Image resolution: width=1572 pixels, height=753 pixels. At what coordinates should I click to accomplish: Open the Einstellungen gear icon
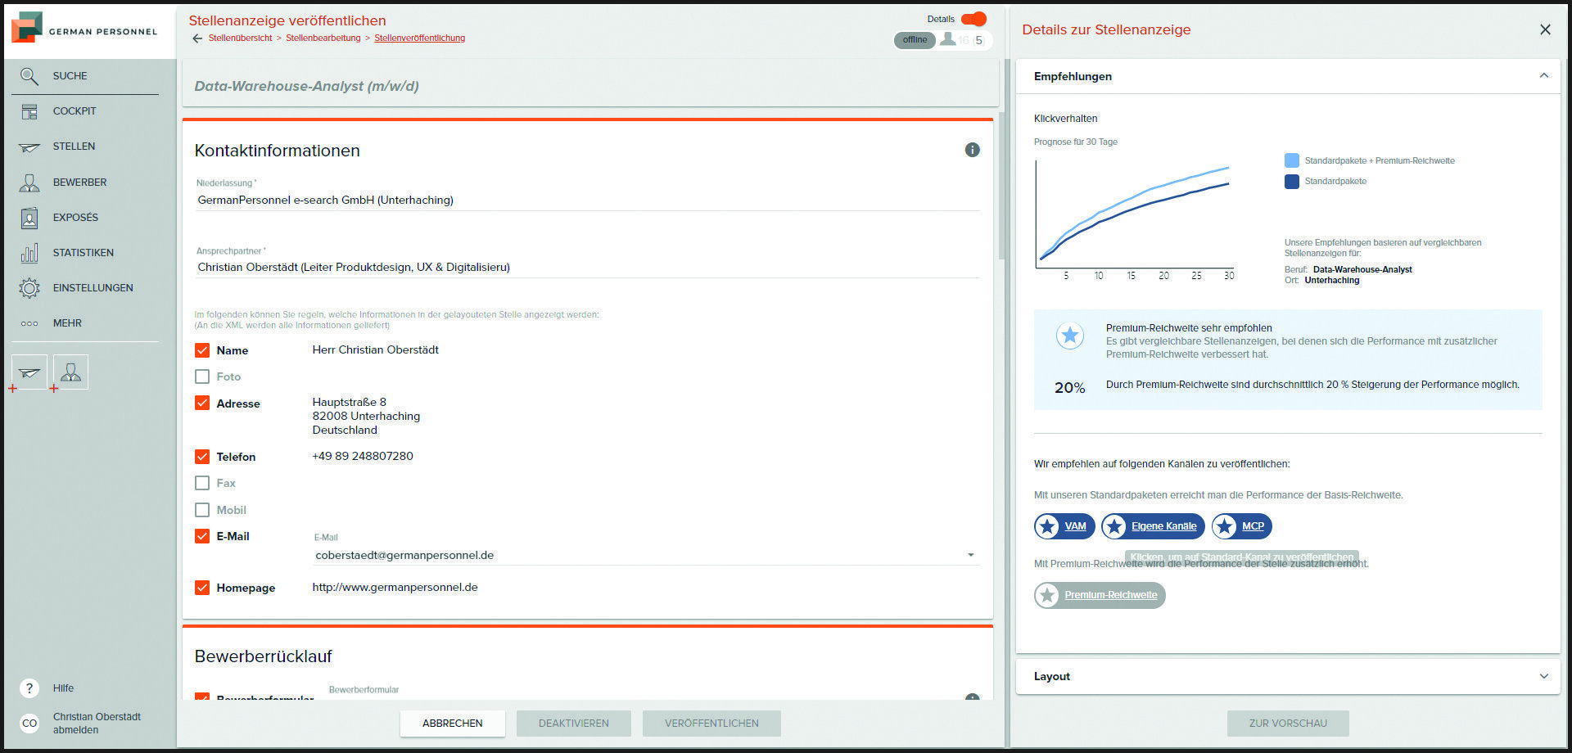coord(29,288)
